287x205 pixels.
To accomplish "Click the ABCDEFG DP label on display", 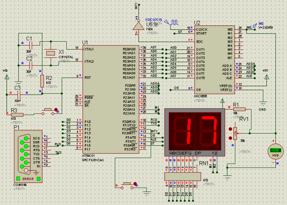I will coord(185,153).
